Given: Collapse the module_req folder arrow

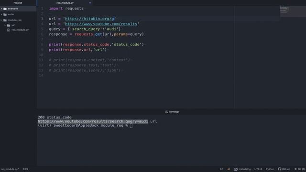Looking at the screenshot, I should point(1,20).
